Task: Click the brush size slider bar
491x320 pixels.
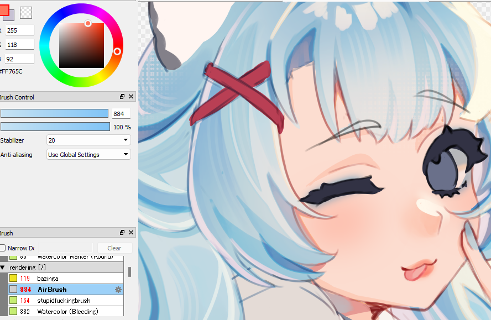Action: [55, 113]
